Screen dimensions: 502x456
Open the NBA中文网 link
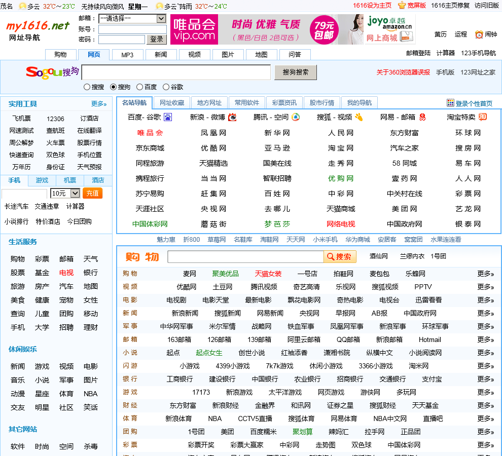tap(389, 419)
